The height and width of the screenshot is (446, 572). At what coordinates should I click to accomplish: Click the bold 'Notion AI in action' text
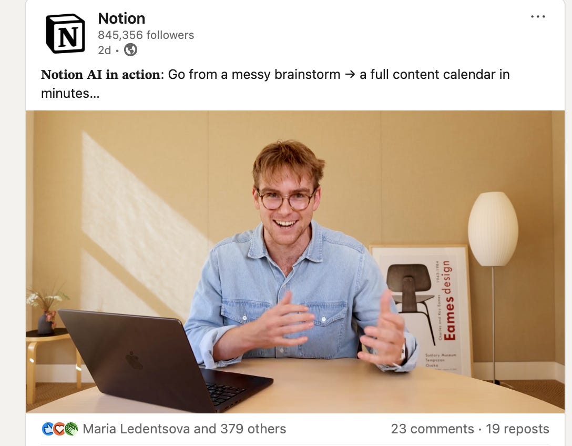click(101, 75)
